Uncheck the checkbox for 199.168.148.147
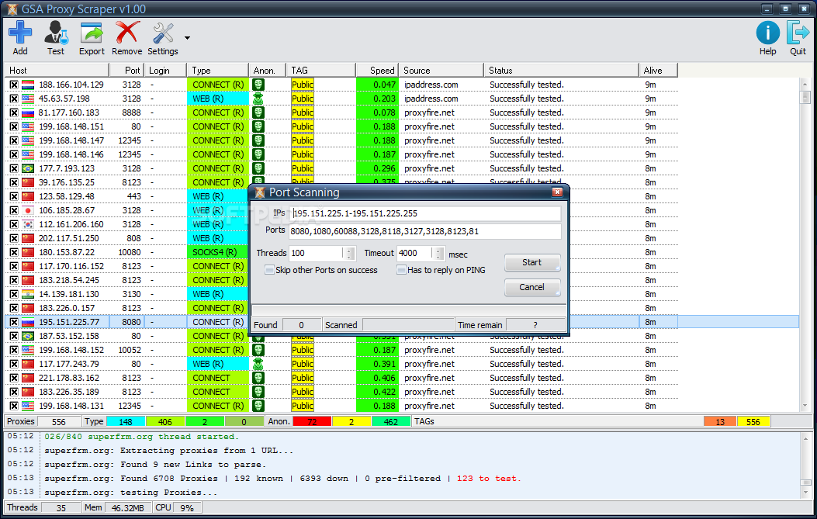This screenshot has width=817, height=519. tap(14, 140)
